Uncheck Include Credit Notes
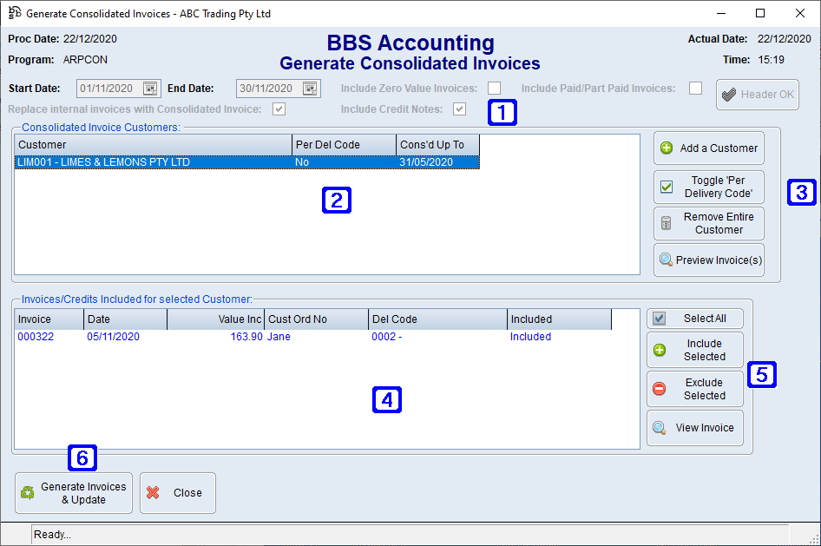This screenshot has height=546, width=821. pos(459,109)
